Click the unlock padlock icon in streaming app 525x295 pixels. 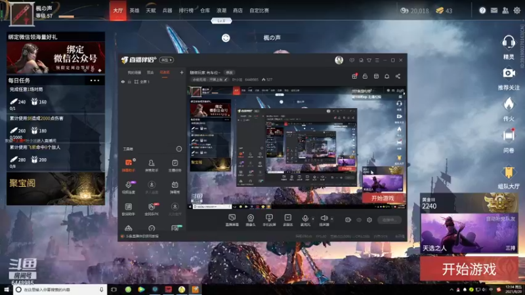point(365,76)
